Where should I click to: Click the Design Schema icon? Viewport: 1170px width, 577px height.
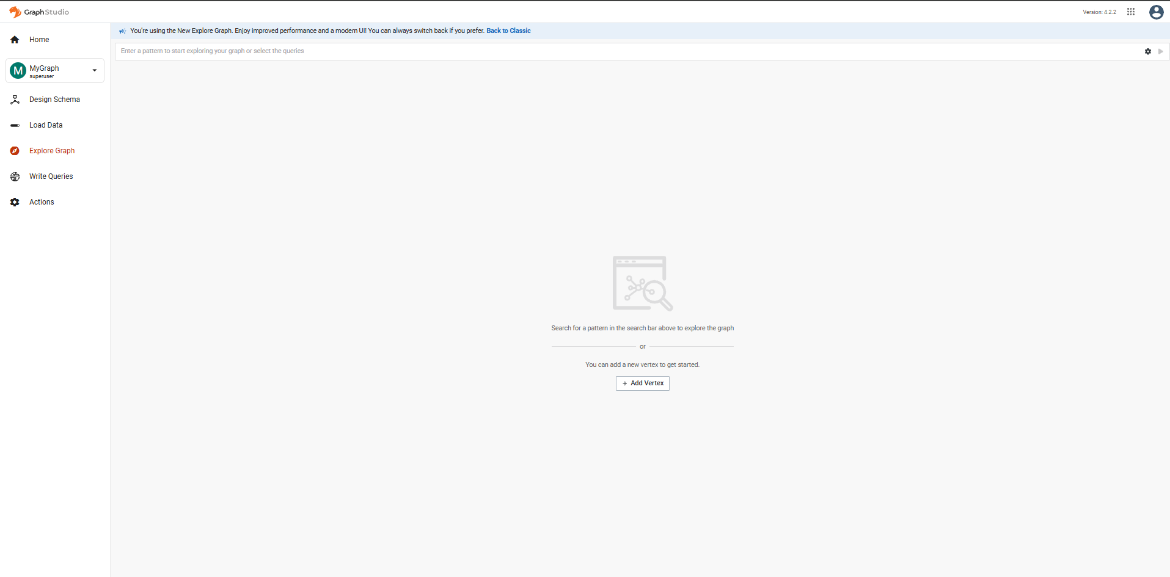(x=15, y=100)
